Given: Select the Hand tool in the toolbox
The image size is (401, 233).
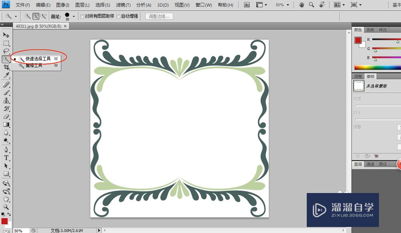Looking at the screenshot, I should pyautogui.click(x=6, y=199).
